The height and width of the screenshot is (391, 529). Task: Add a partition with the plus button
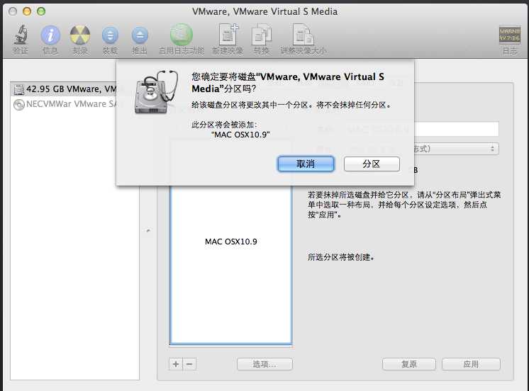point(176,364)
